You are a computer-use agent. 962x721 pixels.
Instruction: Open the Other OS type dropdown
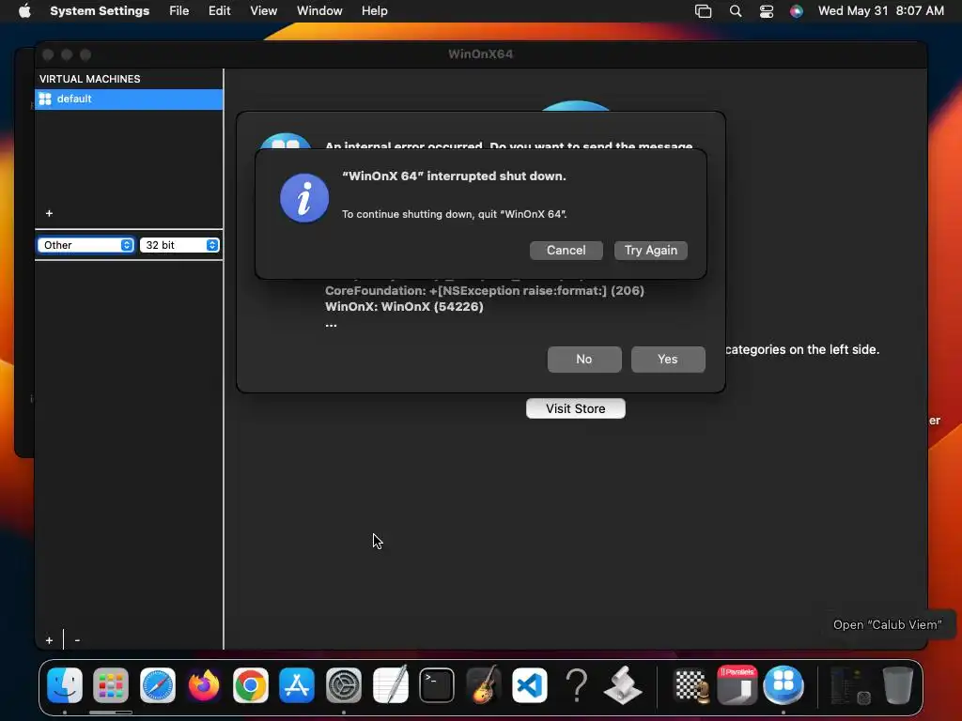(85, 245)
